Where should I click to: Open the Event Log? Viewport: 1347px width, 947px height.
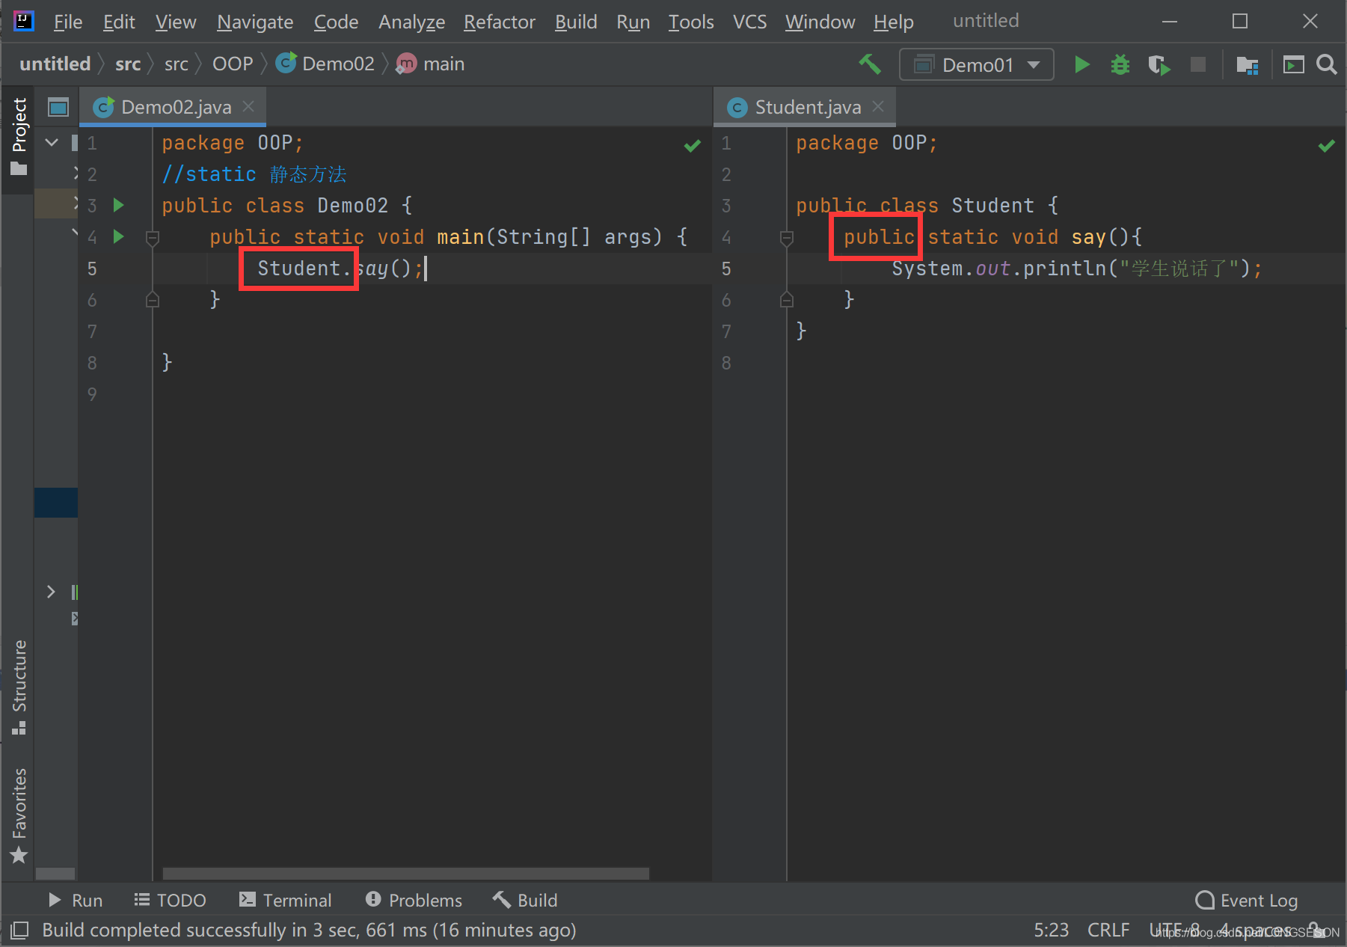coord(1247,900)
